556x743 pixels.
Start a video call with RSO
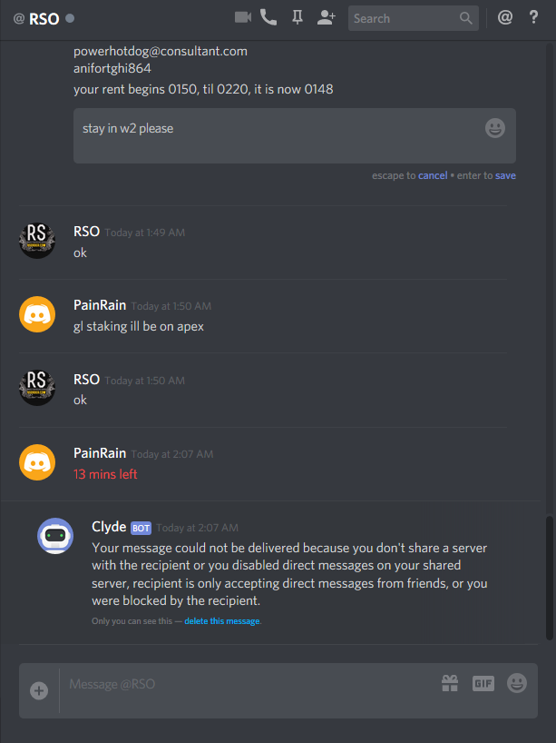click(x=243, y=18)
